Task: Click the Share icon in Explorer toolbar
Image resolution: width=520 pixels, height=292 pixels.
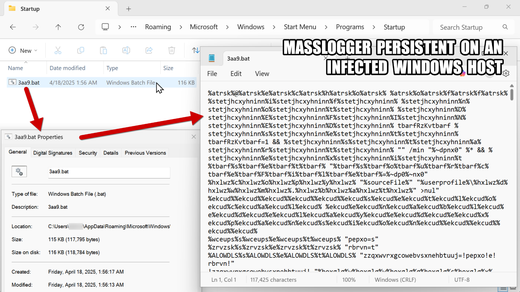Action: point(149,50)
